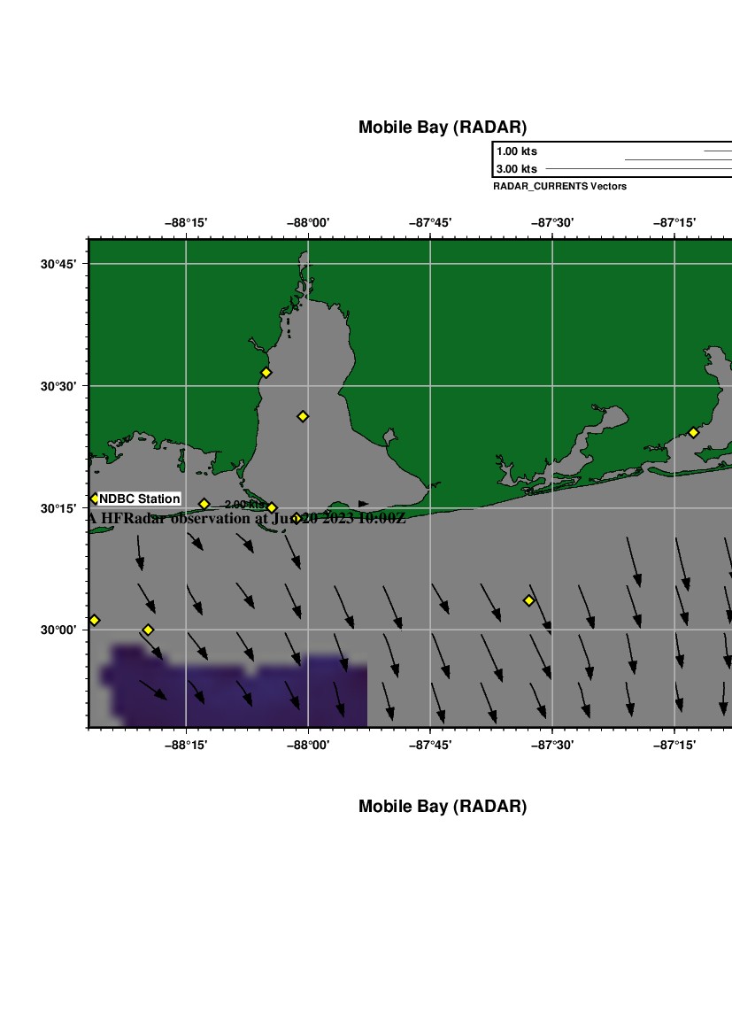Viewport: 732px width, 1036px height.
Task: Select the yellow diamond station inside Mobile Bay
Action: pyautogui.click(x=303, y=416)
